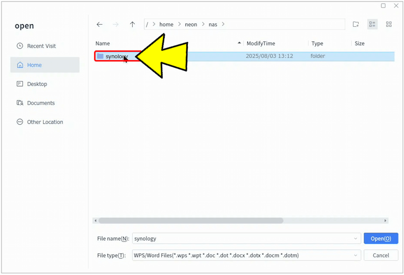Image resolution: width=404 pixels, height=275 pixels.
Task: Click the root slash breadcrumb
Action: pyautogui.click(x=147, y=24)
